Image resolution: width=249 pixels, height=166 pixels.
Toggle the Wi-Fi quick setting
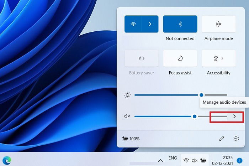[133, 24]
